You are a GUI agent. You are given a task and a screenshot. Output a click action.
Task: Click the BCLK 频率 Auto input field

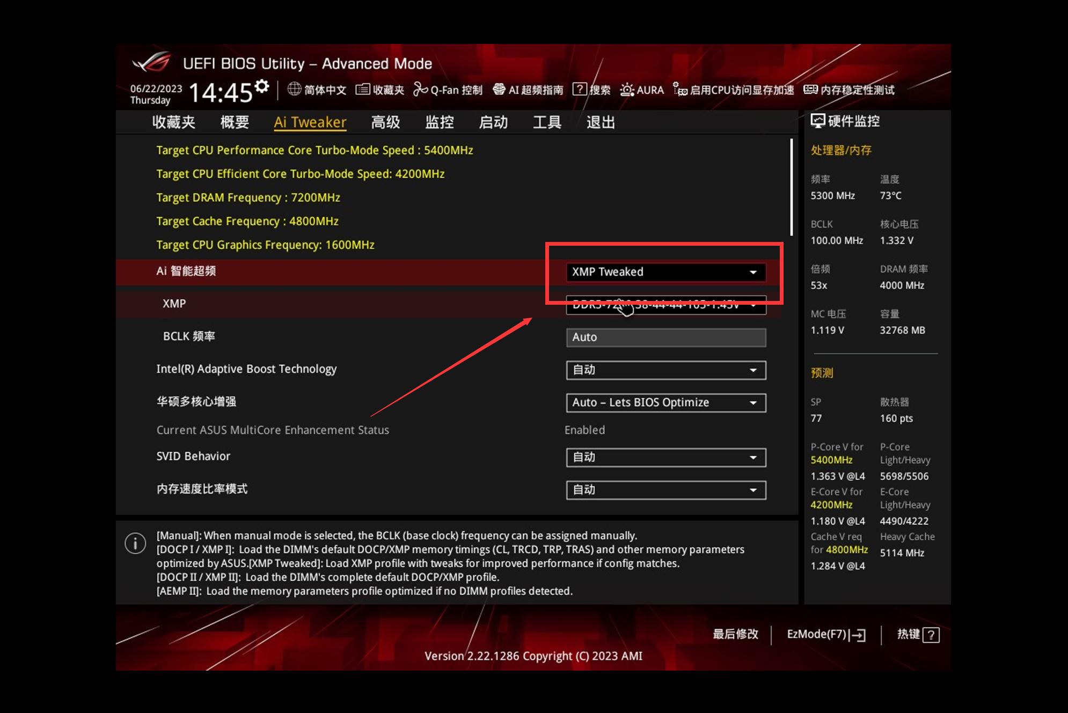665,337
